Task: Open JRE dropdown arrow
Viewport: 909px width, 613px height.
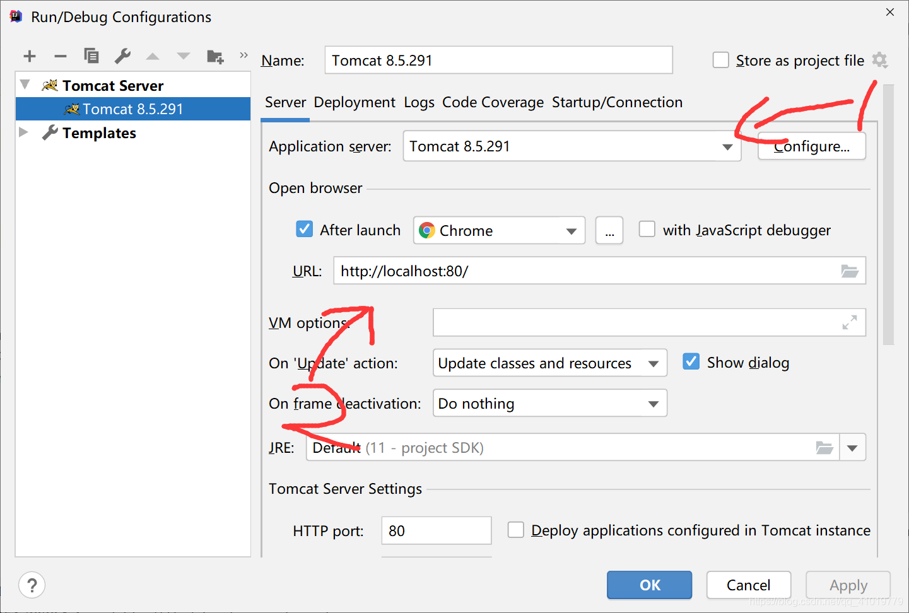Action: (852, 448)
